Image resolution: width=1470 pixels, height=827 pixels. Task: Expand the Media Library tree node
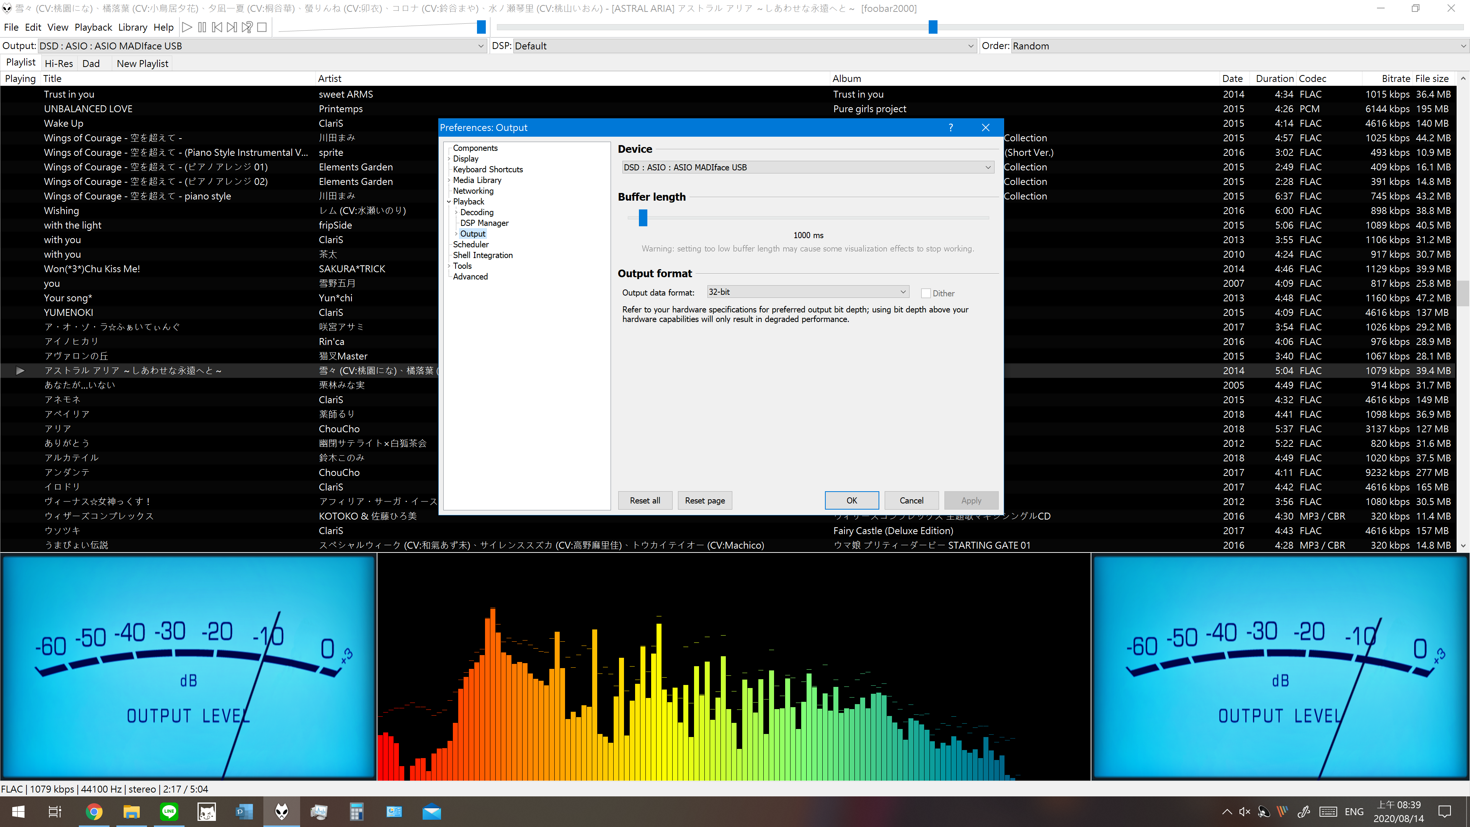click(x=449, y=180)
